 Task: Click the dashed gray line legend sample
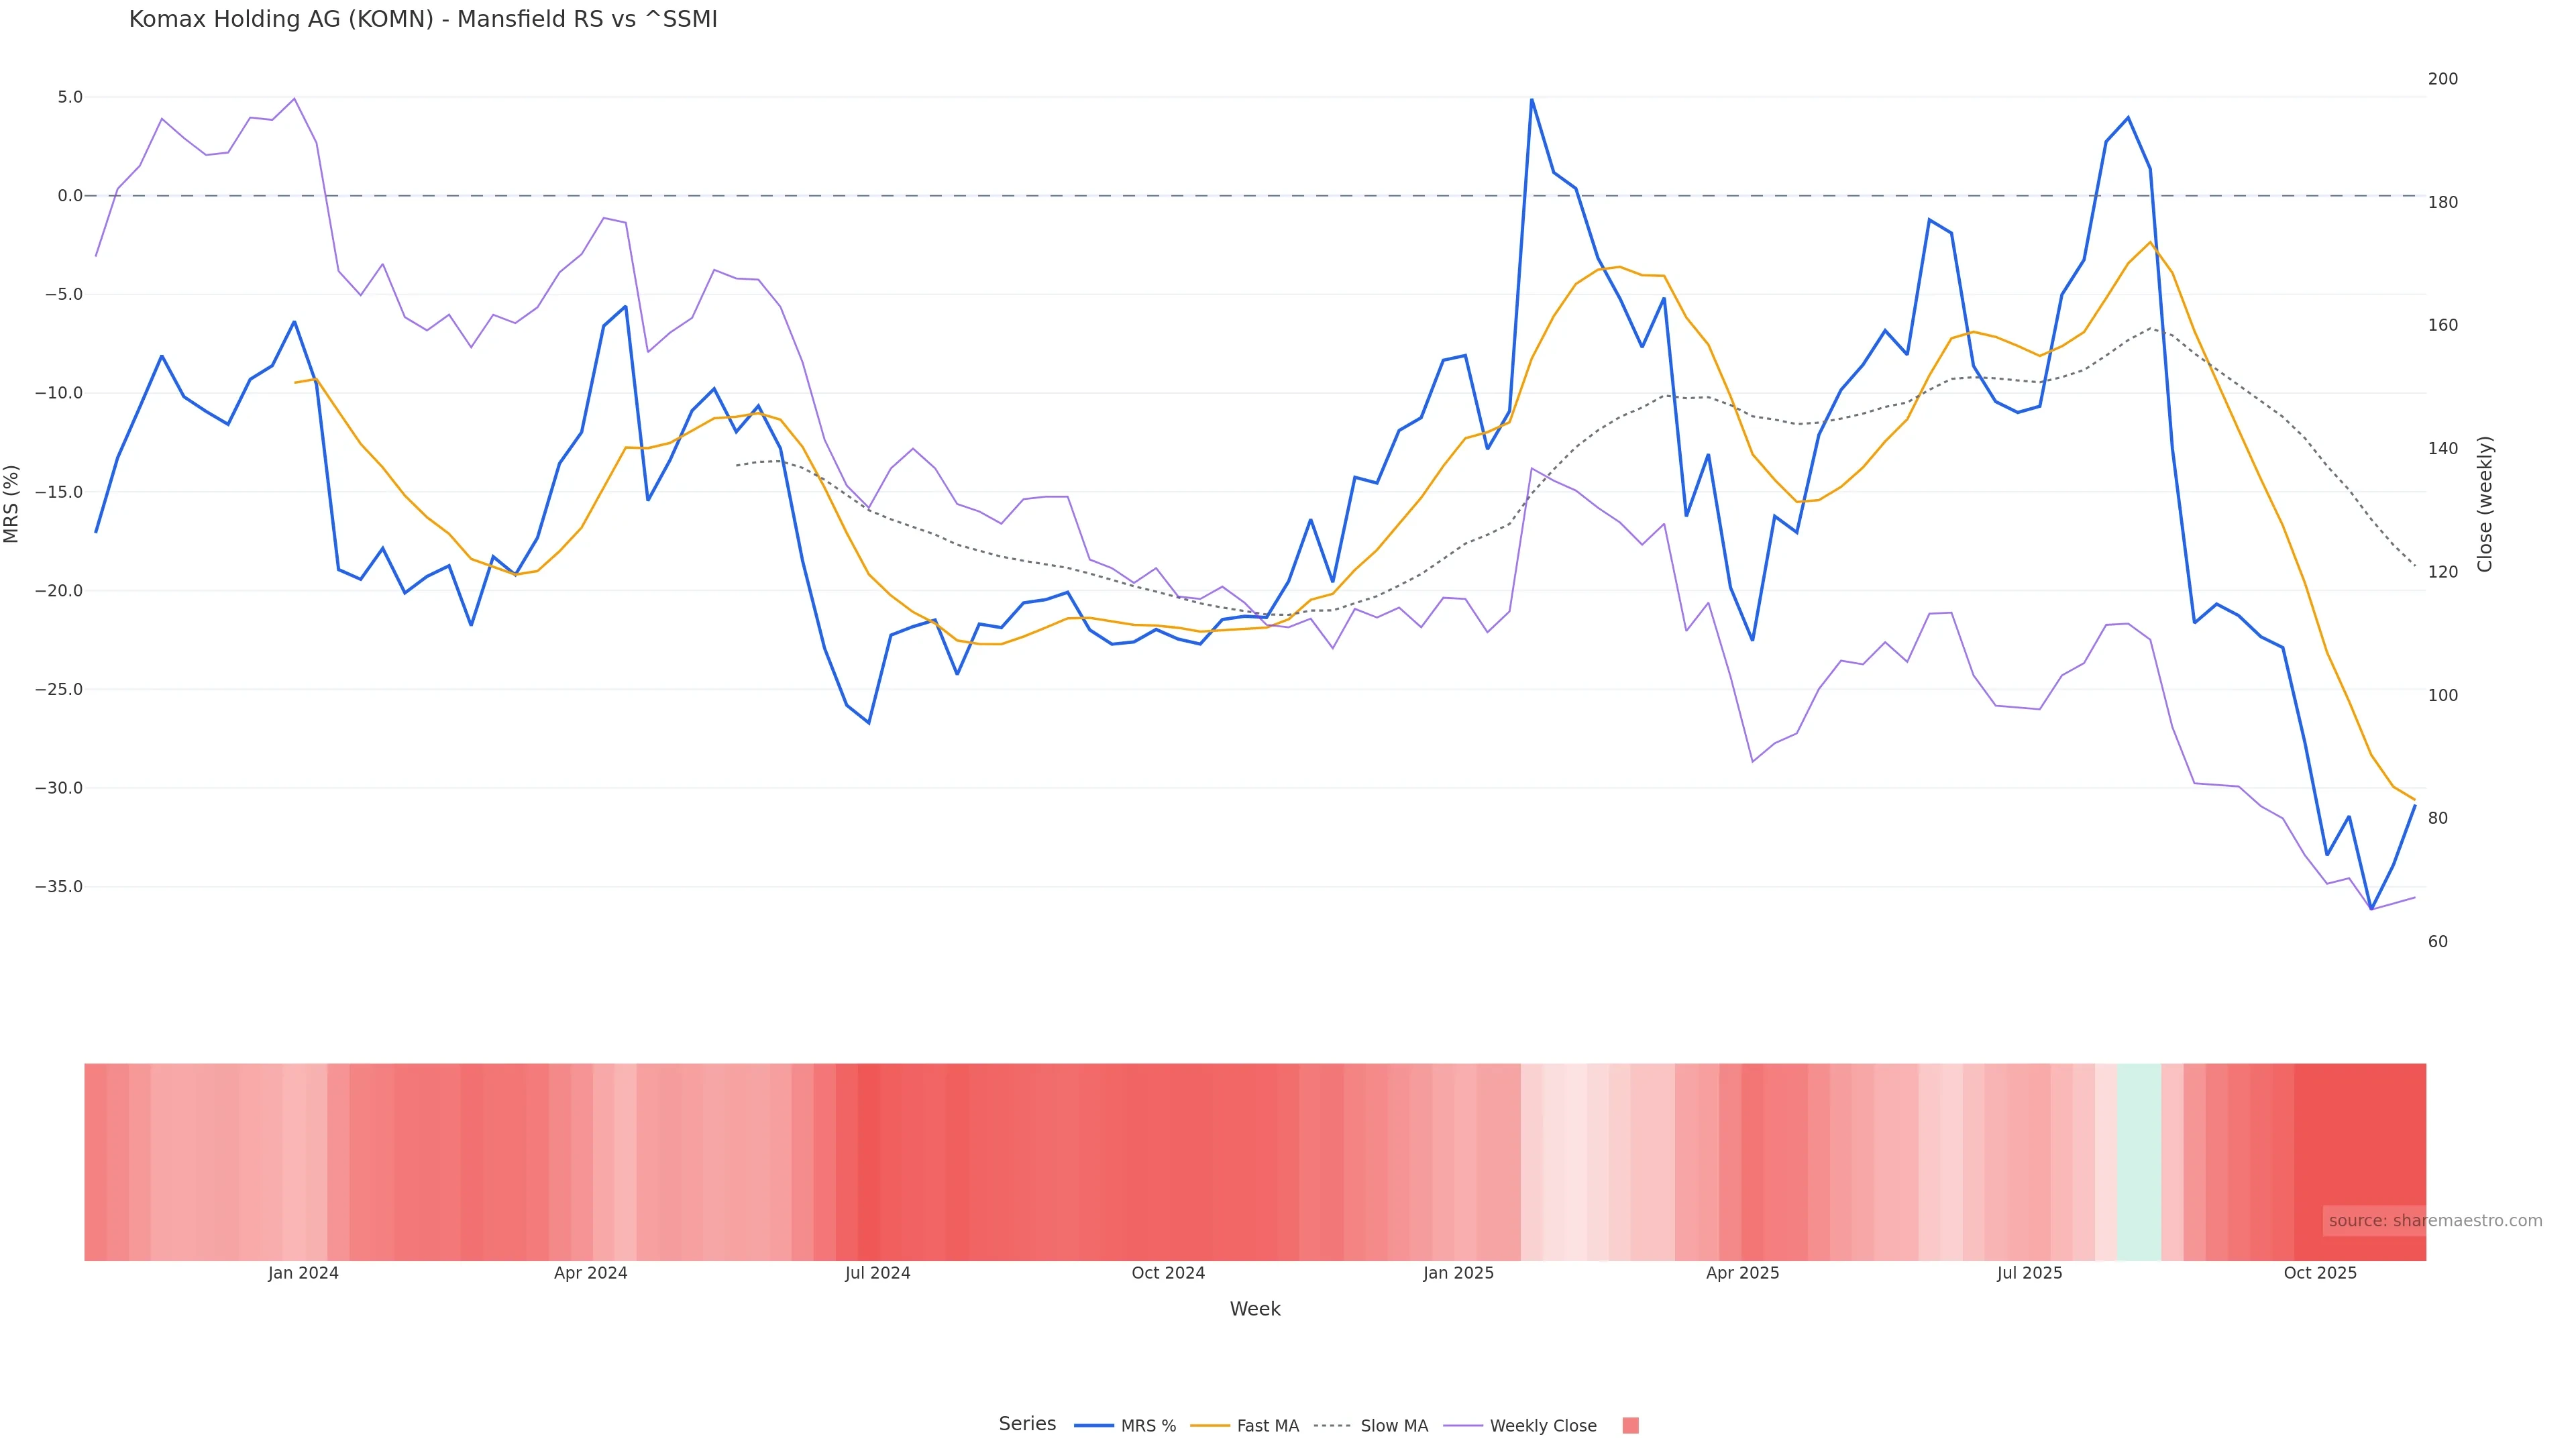1332,1426
